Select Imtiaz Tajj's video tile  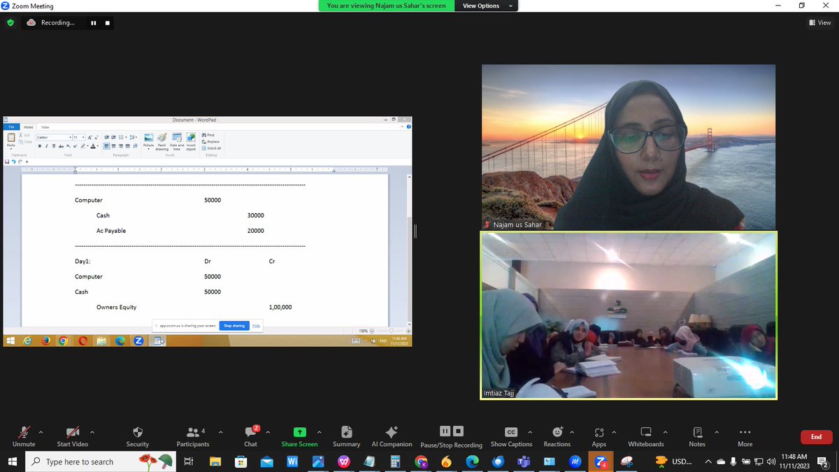pos(629,315)
